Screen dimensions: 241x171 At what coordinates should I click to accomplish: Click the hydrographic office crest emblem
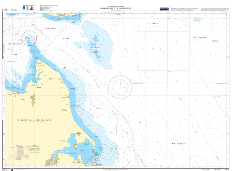click(28, 8)
